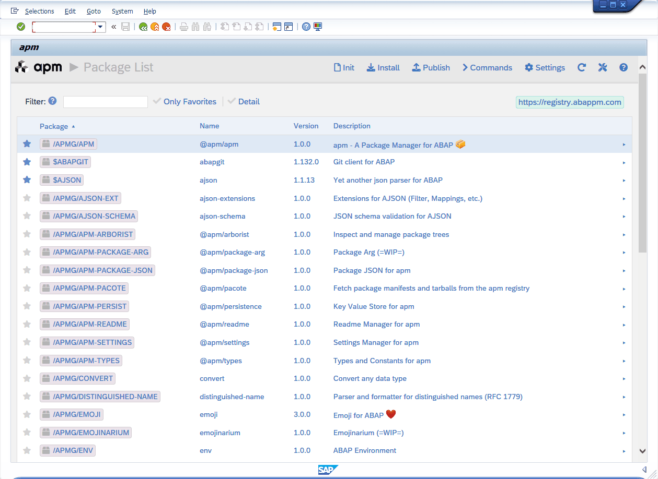Viewport: 658px width, 479px height.
Task: Favorite the /APMG/APM-ARBORIST package star
Action: 27,234
